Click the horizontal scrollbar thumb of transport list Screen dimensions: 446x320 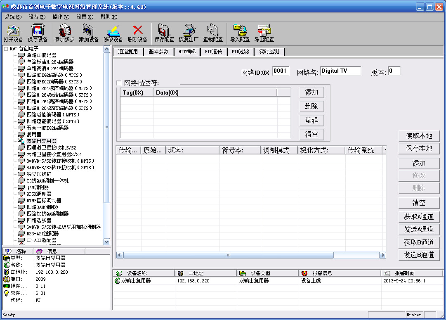[229, 255]
